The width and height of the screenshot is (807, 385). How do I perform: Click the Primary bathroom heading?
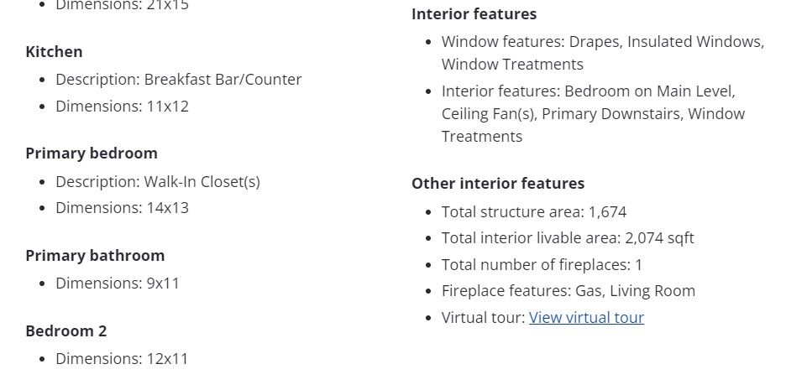click(95, 256)
